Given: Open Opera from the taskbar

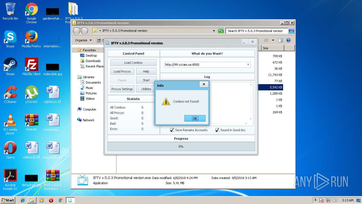Looking at the screenshot, I should (51, 200).
